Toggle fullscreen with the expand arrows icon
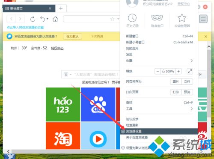The image size is (214, 159). pos(190,71)
